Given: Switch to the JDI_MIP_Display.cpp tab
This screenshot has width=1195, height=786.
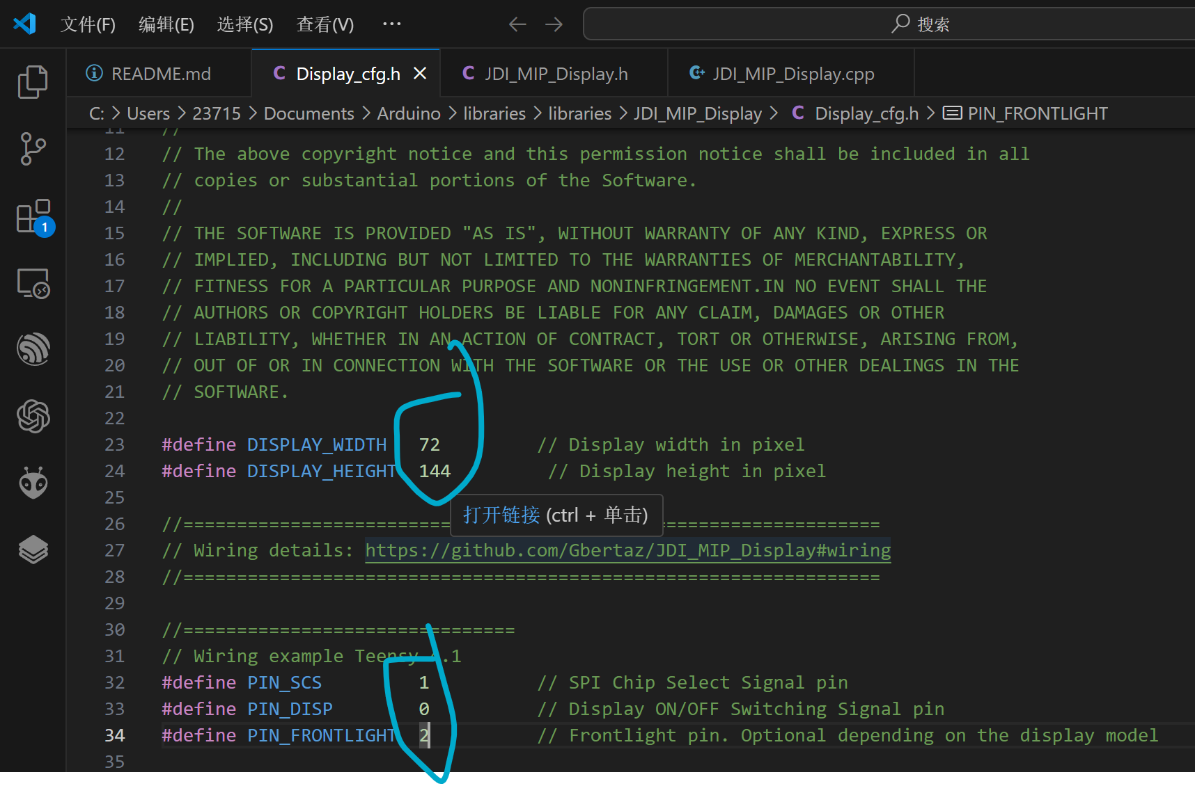Looking at the screenshot, I should click(x=791, y=73).
